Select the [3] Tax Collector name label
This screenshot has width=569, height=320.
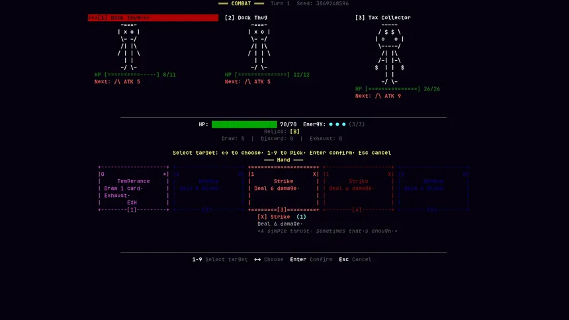tap(382, 18)
